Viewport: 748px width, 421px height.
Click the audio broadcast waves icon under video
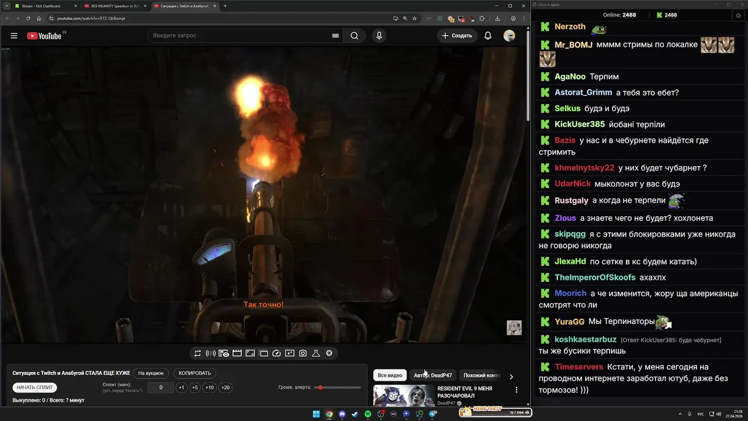tap(210, 353)
